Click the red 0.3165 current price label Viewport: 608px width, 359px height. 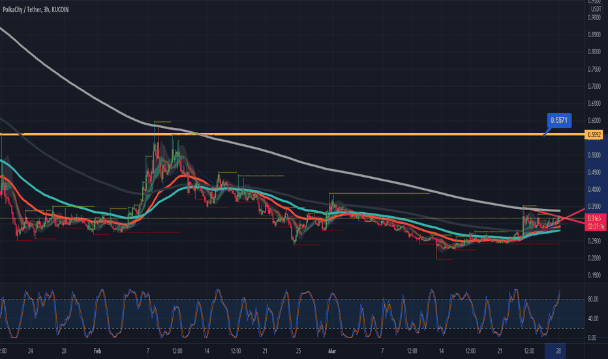(x=595, y=219)
